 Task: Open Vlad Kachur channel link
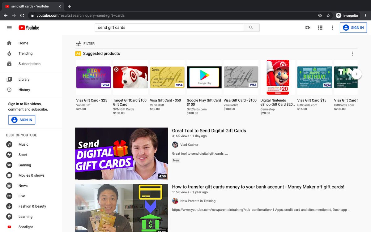pos(189,145)
